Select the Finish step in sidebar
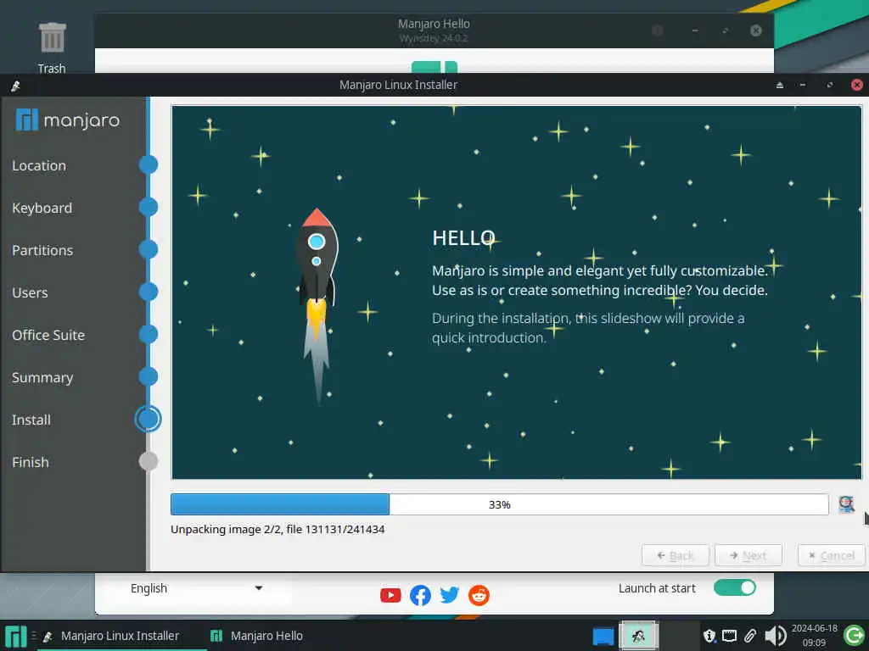This screenshot has height=651, width=869. tap(31, 462)
